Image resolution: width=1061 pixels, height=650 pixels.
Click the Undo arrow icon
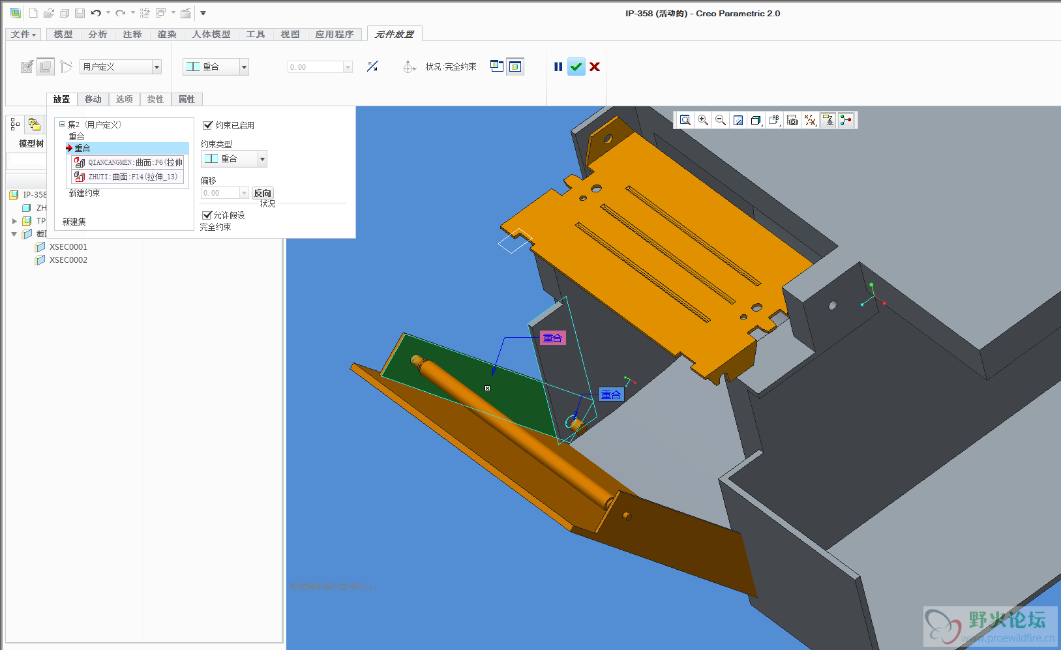pyautogui.click(x=96, y=13)
